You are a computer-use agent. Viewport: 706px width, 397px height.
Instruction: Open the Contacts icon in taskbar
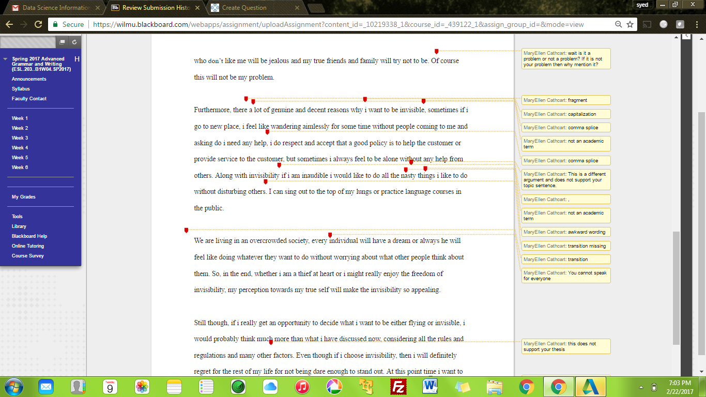(x=78, y=387)
